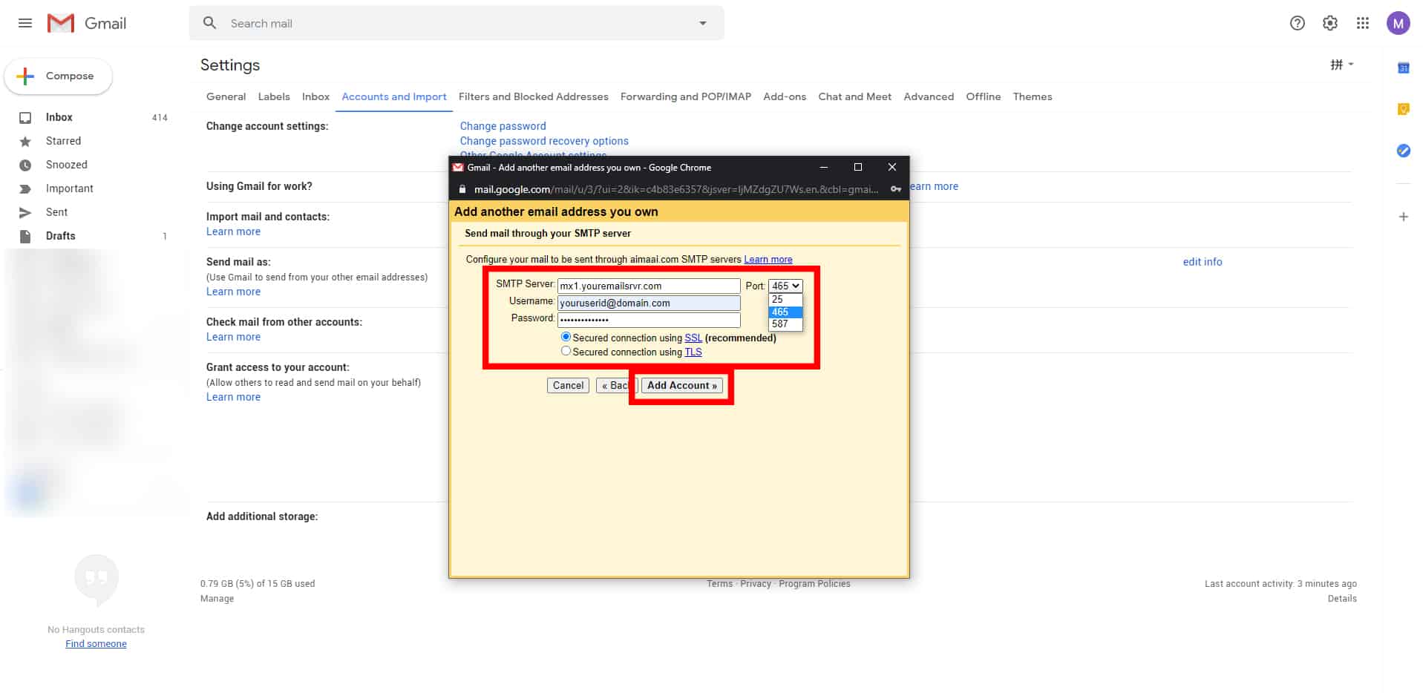Click the Snoozed clock icon
This screenshot has height=693, width=1423.
(x=25, y=165)
